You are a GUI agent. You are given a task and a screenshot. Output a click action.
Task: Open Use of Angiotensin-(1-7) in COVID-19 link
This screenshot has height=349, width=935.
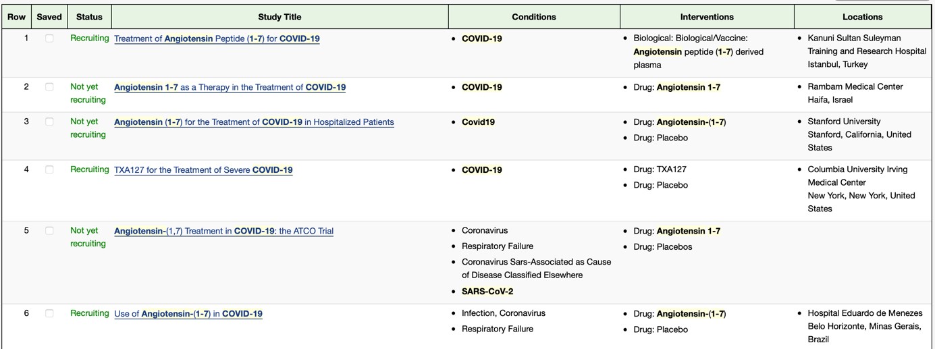[188, 314]
